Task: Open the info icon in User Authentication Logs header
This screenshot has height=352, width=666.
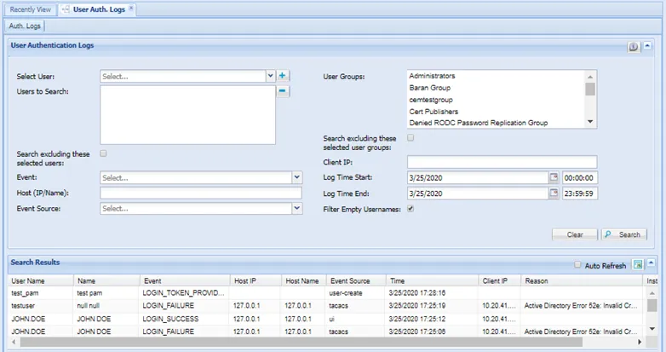Action: 634,47
